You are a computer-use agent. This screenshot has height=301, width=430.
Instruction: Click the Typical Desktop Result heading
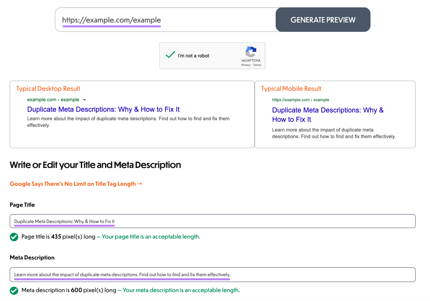click(x=47, y=88)
